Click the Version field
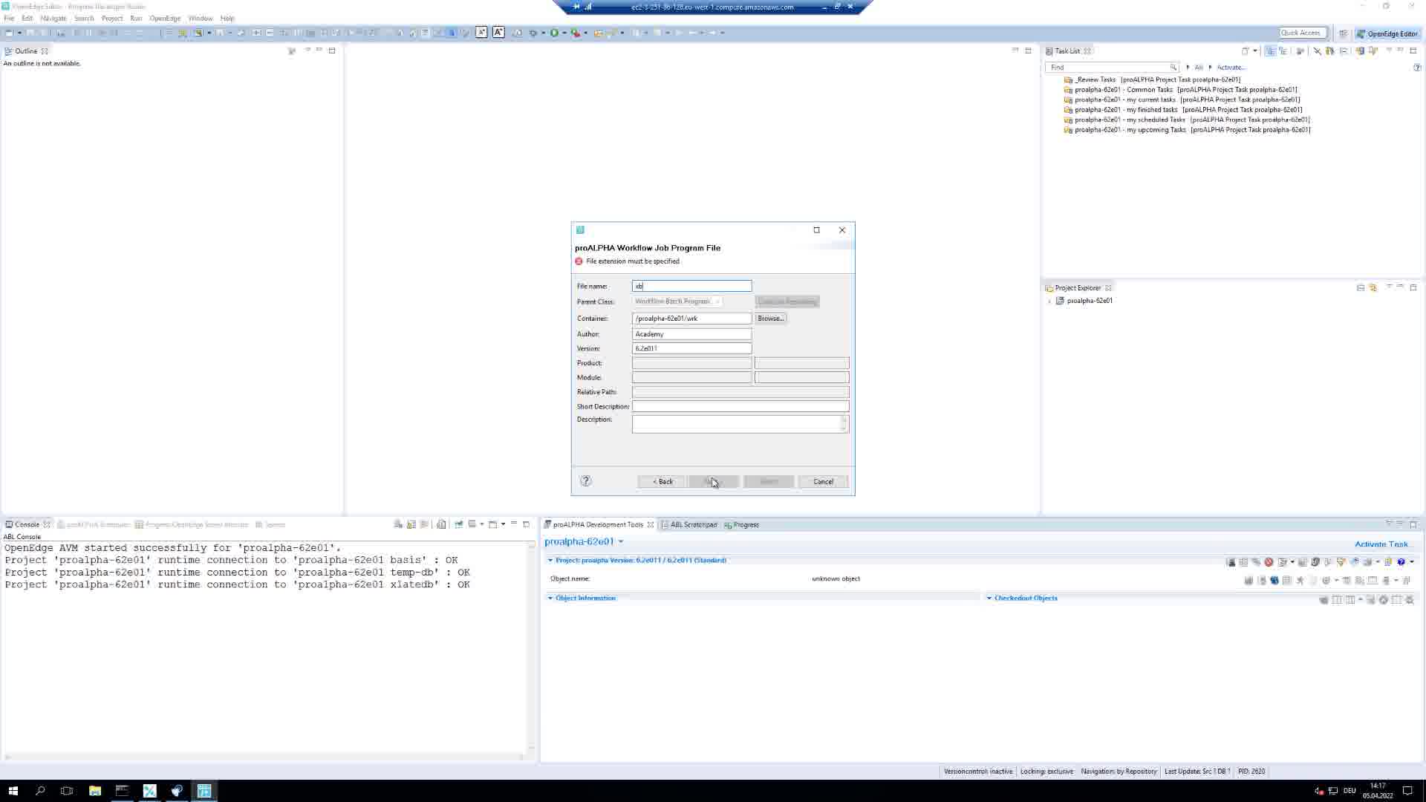This screenshot has height=802, width=1426. coord(691,348)
